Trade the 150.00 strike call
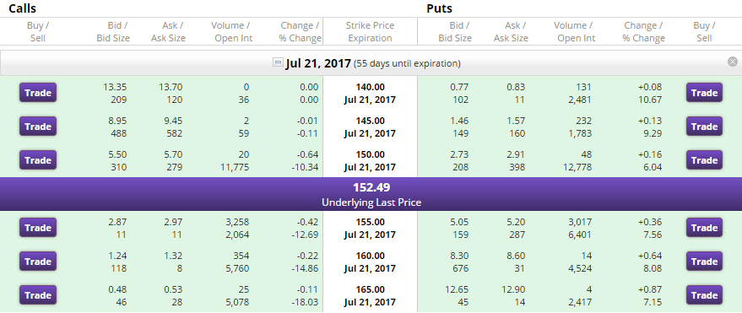The height and width of the screenshot is (313, 742). 38,160
